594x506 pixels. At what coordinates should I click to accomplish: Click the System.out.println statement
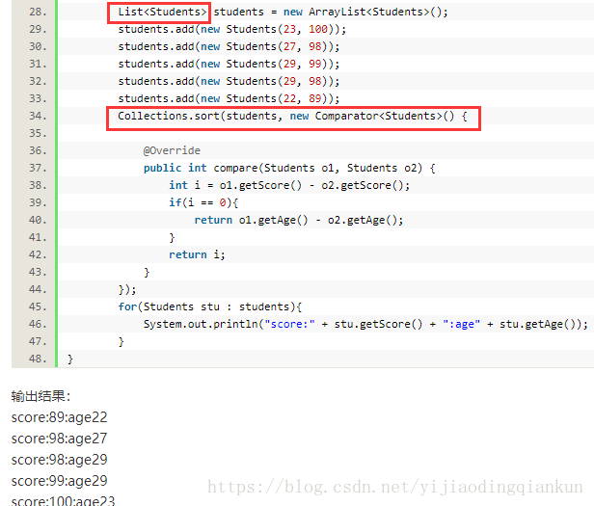[x=365, y=325]
